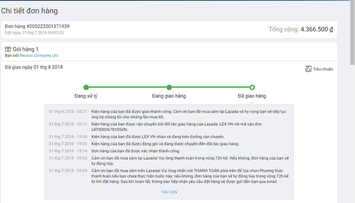Open the Recess Company Ltd seller link
Screen dimensions: 355x203
pyautogui.click(x=39, y=55)
